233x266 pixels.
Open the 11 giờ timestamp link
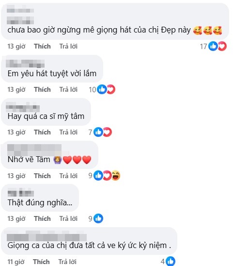[16, 262]
